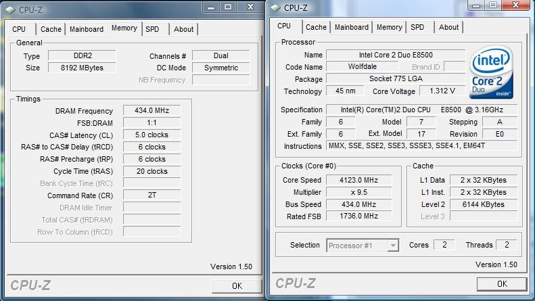Open About tab in left CPU-Z window
Screen dimensions: 535x301
pyautogui.click(x=183, y=29)
